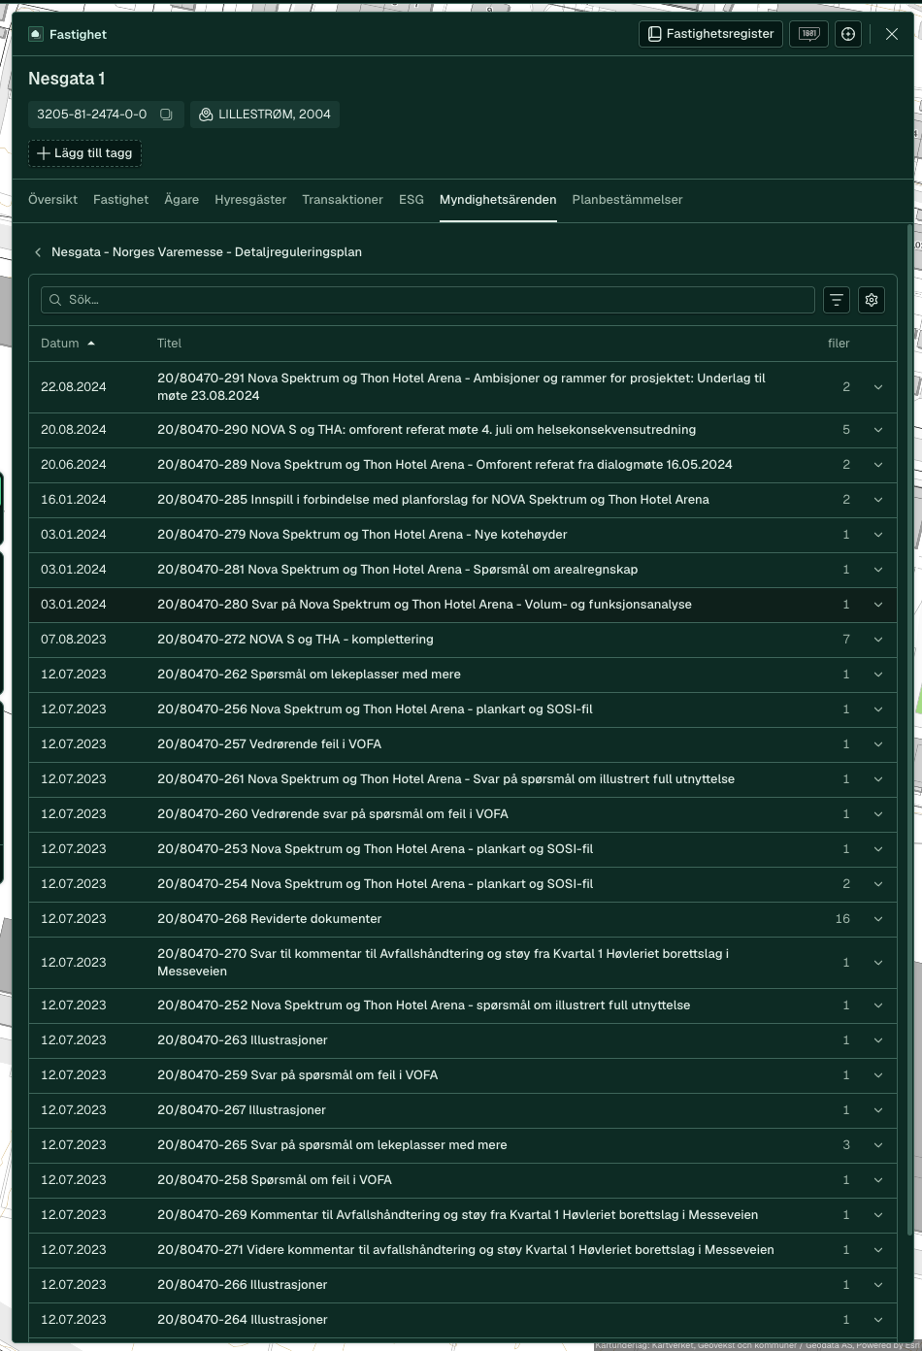The width and height of the screenshot is (922, 1351).
Task: Expand row 20/80470-262 lekeplasser
Action: pyautogui.click(x=878, y=675)
